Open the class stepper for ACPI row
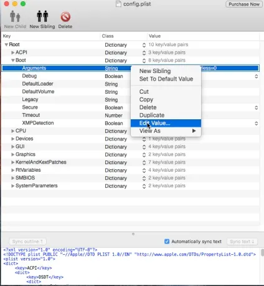 click(x=144, y=53)
